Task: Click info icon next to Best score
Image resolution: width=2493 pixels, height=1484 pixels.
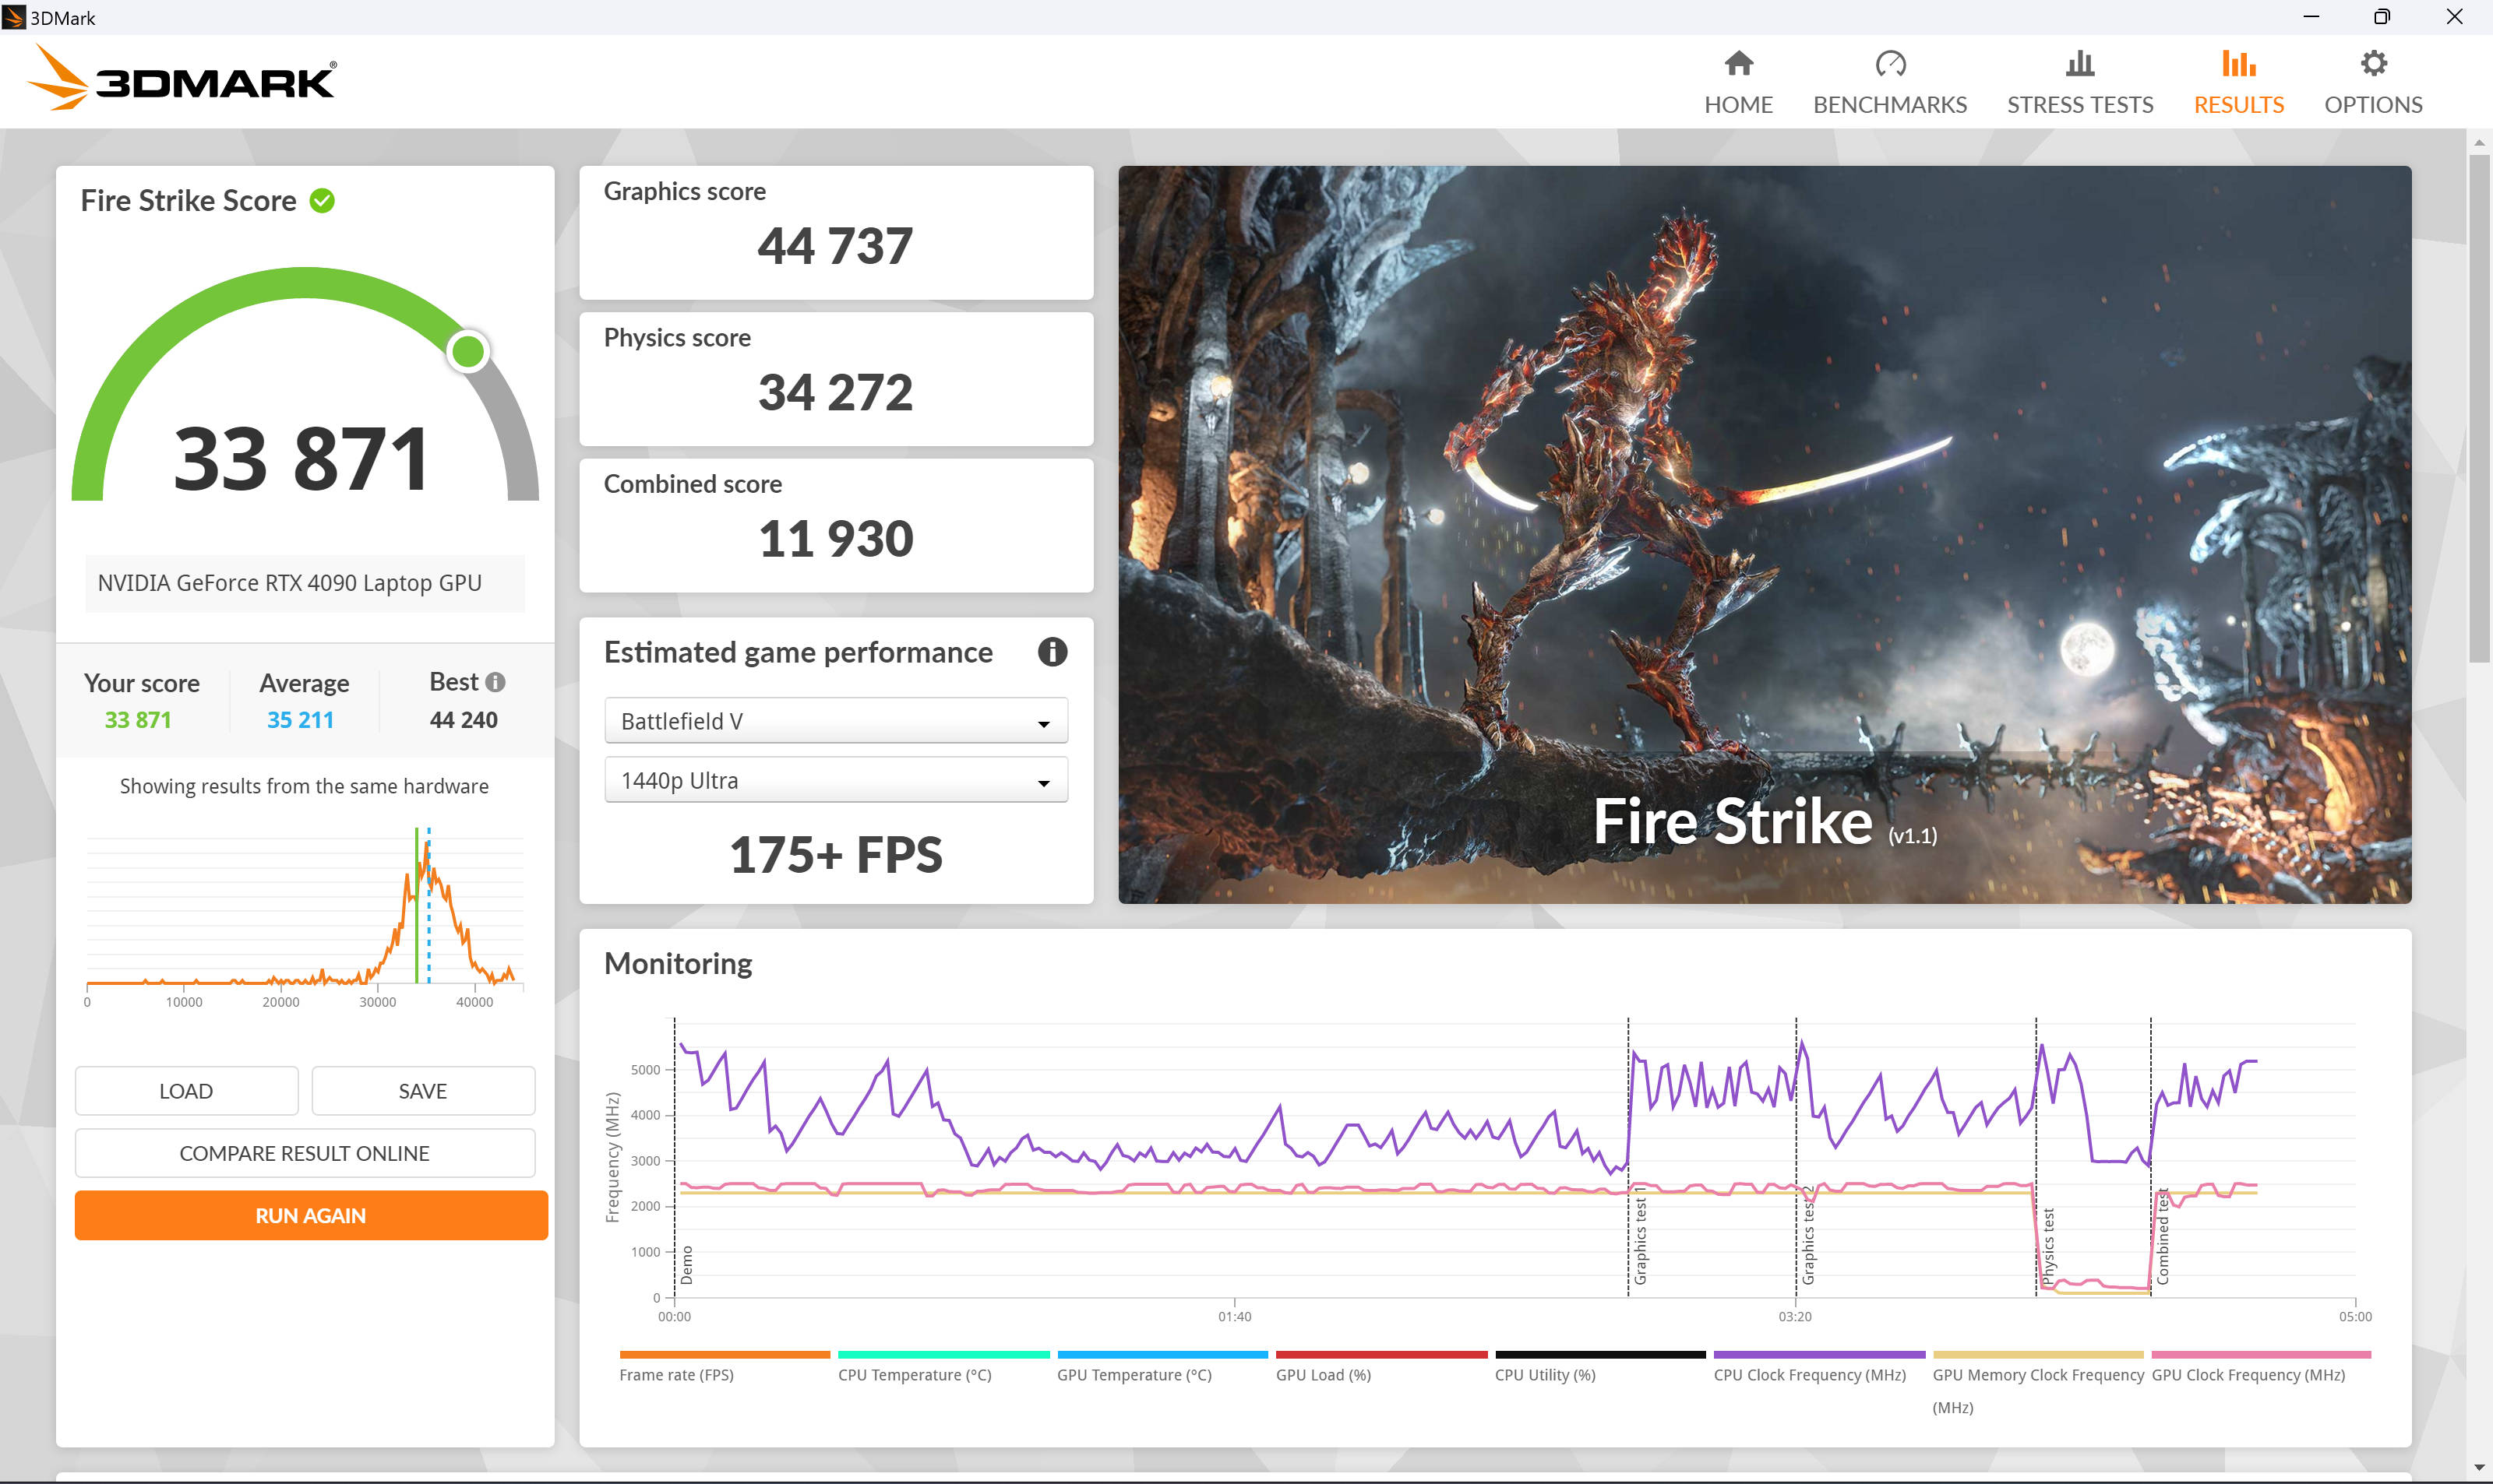Action: tap(495, 682)
